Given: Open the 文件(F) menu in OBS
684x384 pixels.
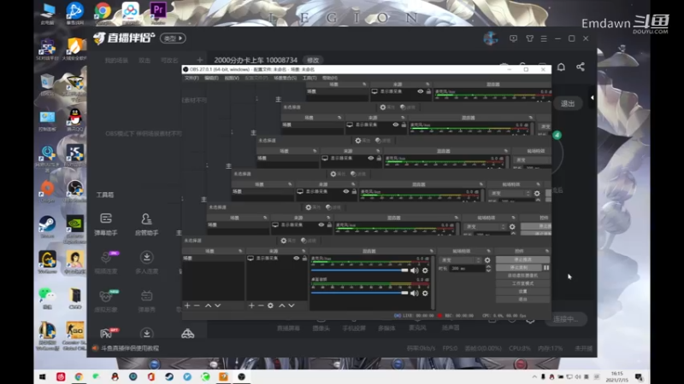Looking at the screenshot, I should click(x=192, y=78).
